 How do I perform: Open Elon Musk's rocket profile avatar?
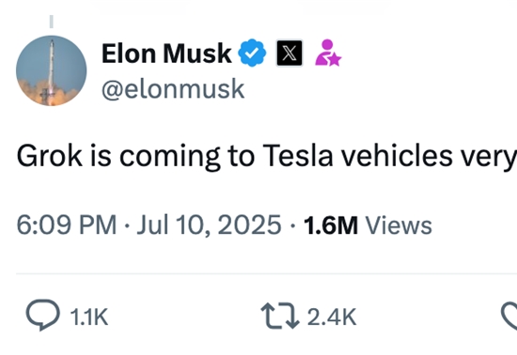click(51, 70)
